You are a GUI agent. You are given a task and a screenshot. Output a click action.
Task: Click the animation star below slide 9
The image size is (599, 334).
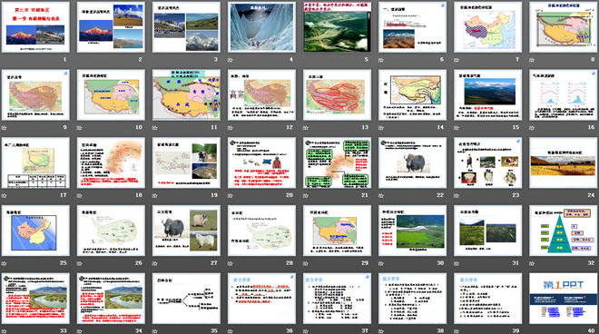tap(5, 128)
